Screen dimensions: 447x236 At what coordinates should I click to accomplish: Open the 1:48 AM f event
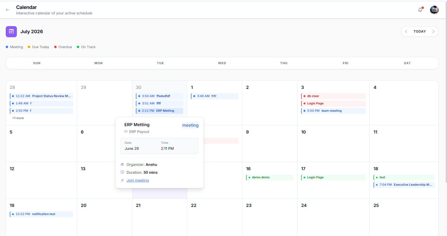click(41, 103)
